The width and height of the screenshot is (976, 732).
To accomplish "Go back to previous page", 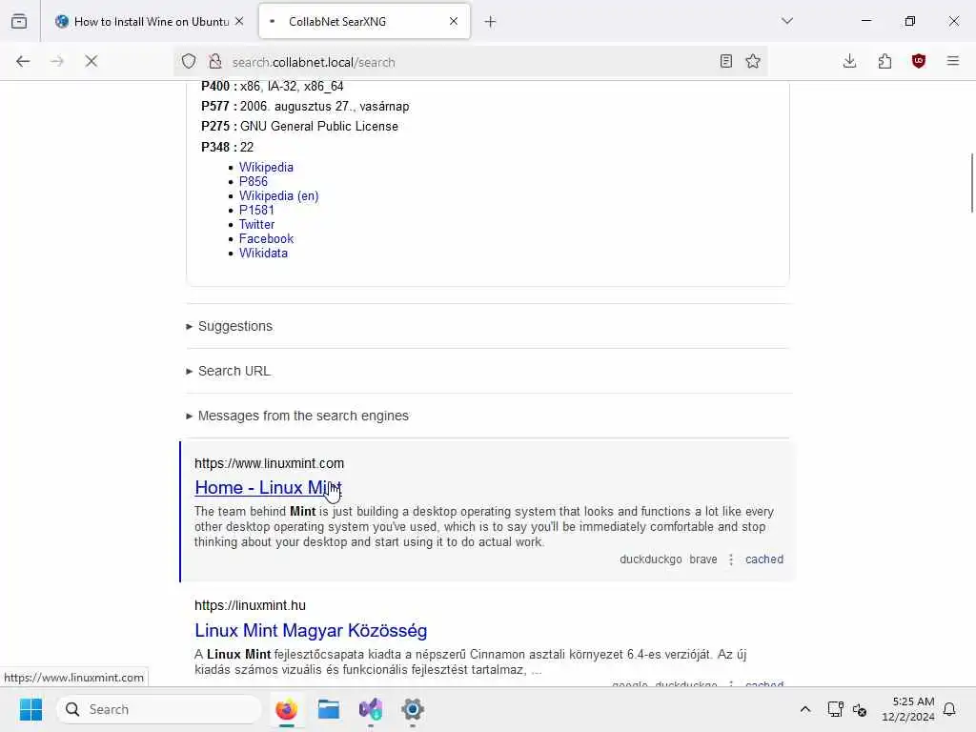I will click(23, 62).
